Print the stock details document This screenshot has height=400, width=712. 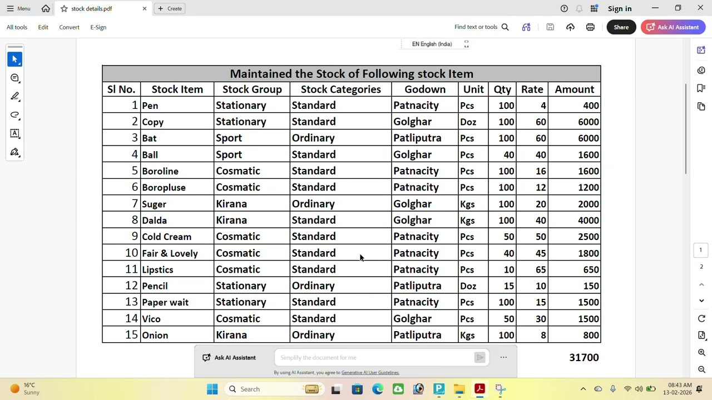590,27
